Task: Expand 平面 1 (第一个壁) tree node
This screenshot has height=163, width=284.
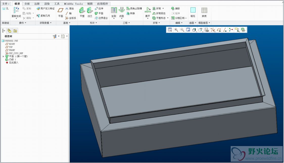Action: point(3,57)
